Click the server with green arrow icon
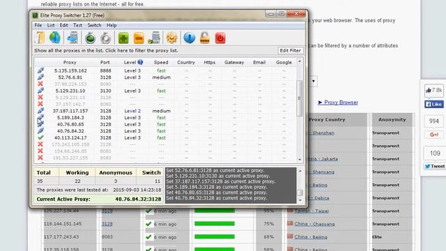Viewport: 446px width, 251px height. point(155,38)
